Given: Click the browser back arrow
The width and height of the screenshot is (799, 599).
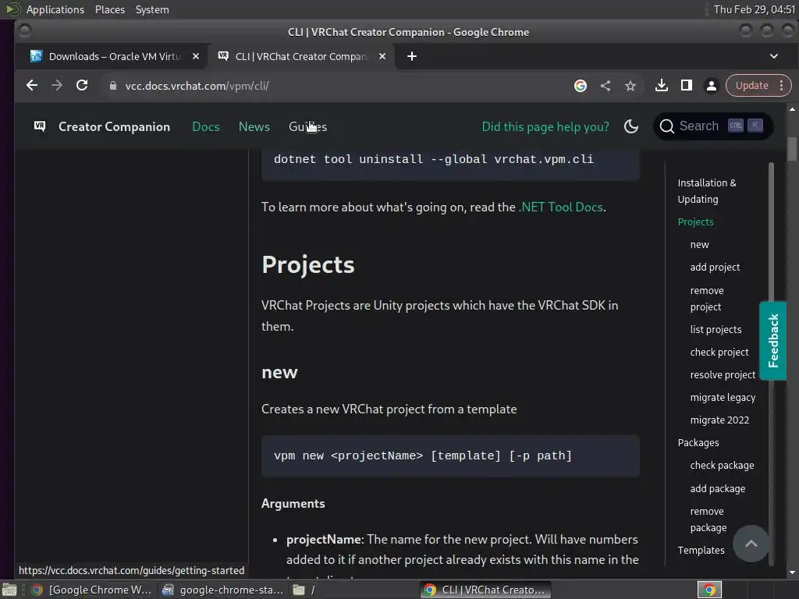Looking at the screenshot, I should click(x=31, y=86).
